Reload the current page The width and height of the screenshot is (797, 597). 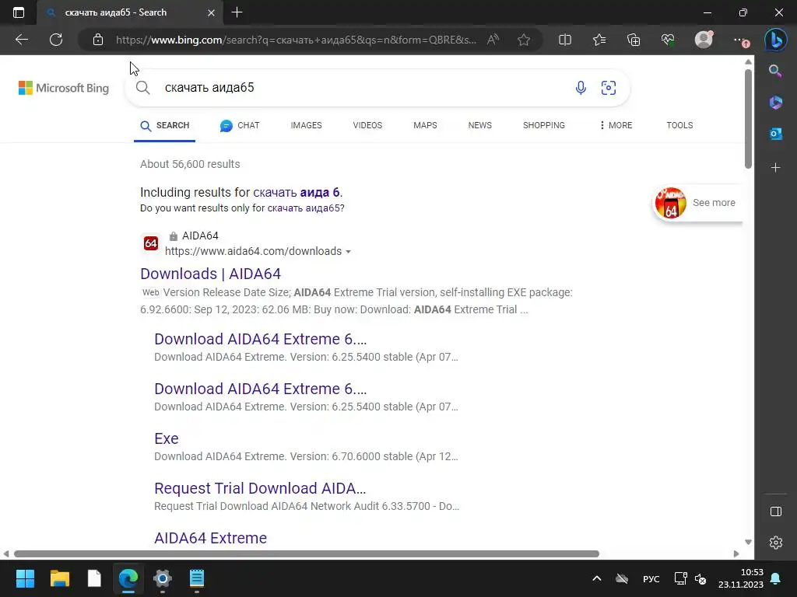56,40
